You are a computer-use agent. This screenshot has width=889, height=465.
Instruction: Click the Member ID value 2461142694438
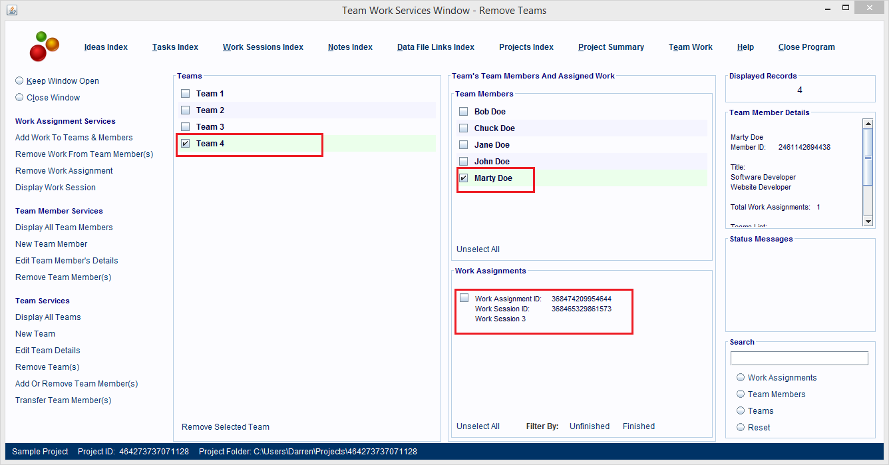pyautogui.click(x=804, y=148)
